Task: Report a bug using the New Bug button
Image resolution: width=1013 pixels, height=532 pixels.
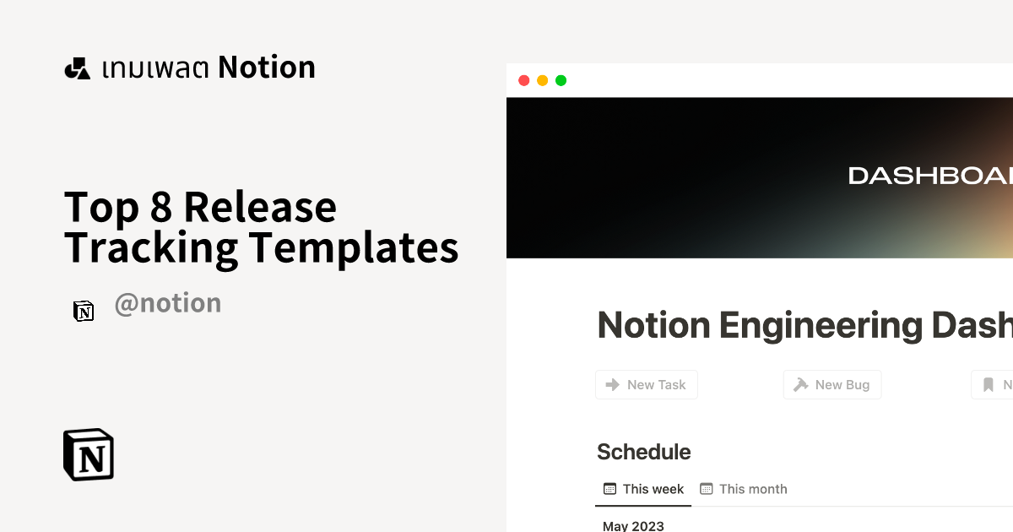Action: point(832,384)
